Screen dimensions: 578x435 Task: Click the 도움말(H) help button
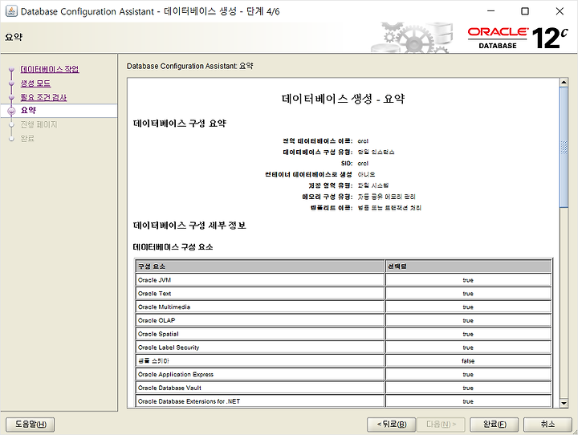[x=31, y=425]
